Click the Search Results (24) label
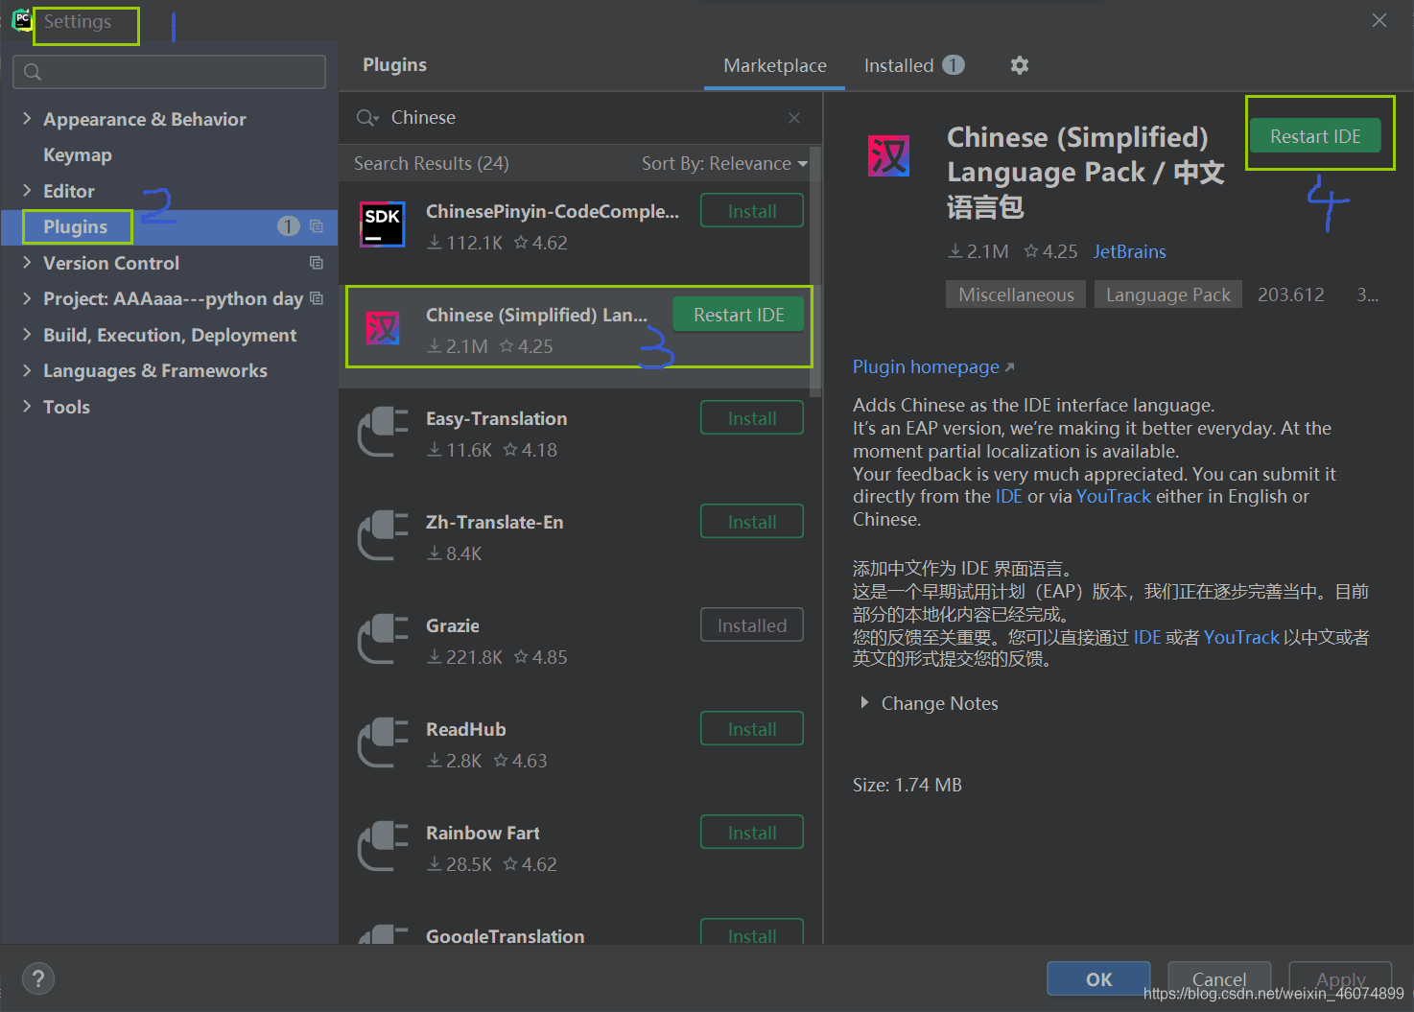 click(431, 164)
